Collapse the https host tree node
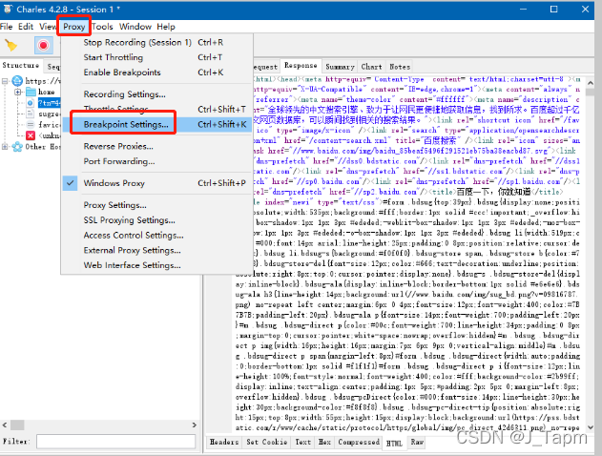The image size is (602, 456). pos(5,81)
